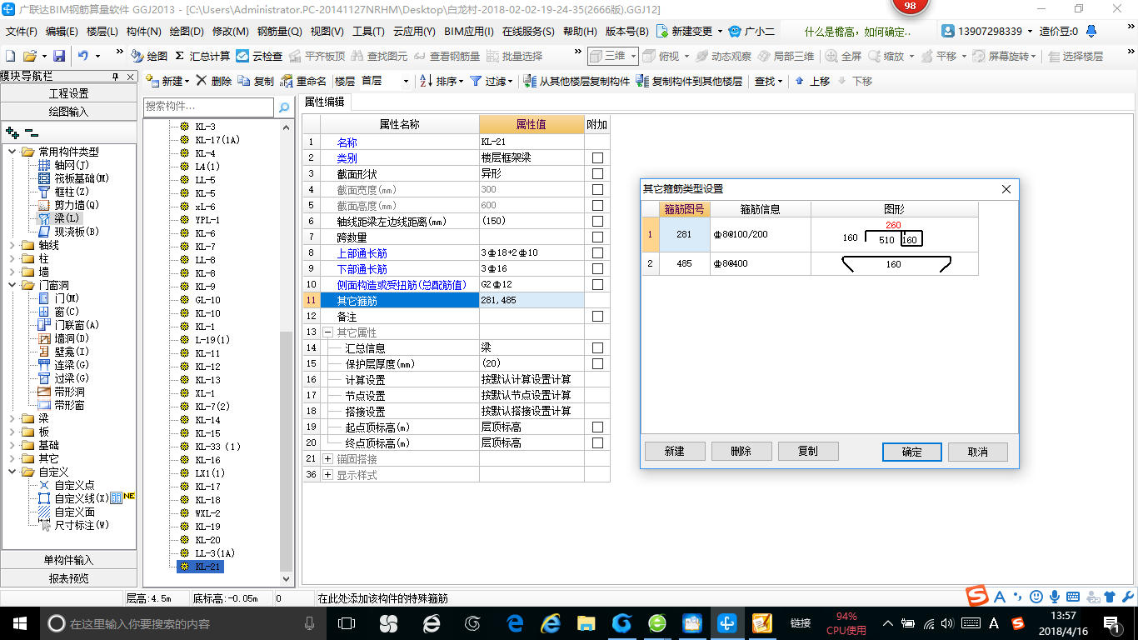Click 确定 in 其它箍筋类型设置 dialog
1138x640 pixels.
(912, 452)
